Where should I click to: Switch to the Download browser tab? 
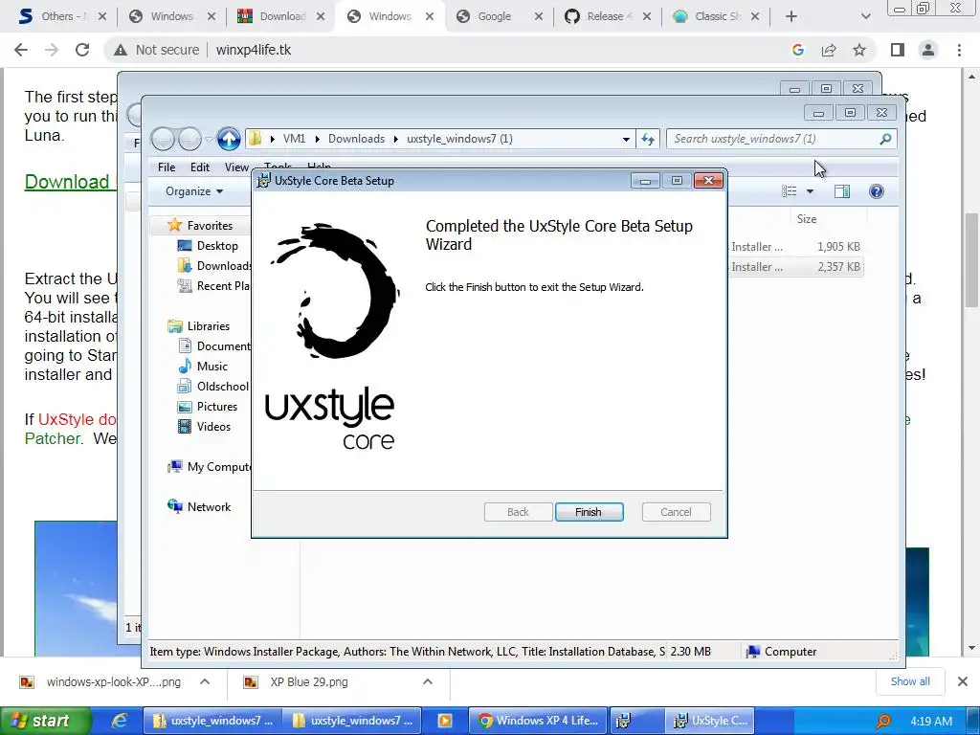coord(282,16)
